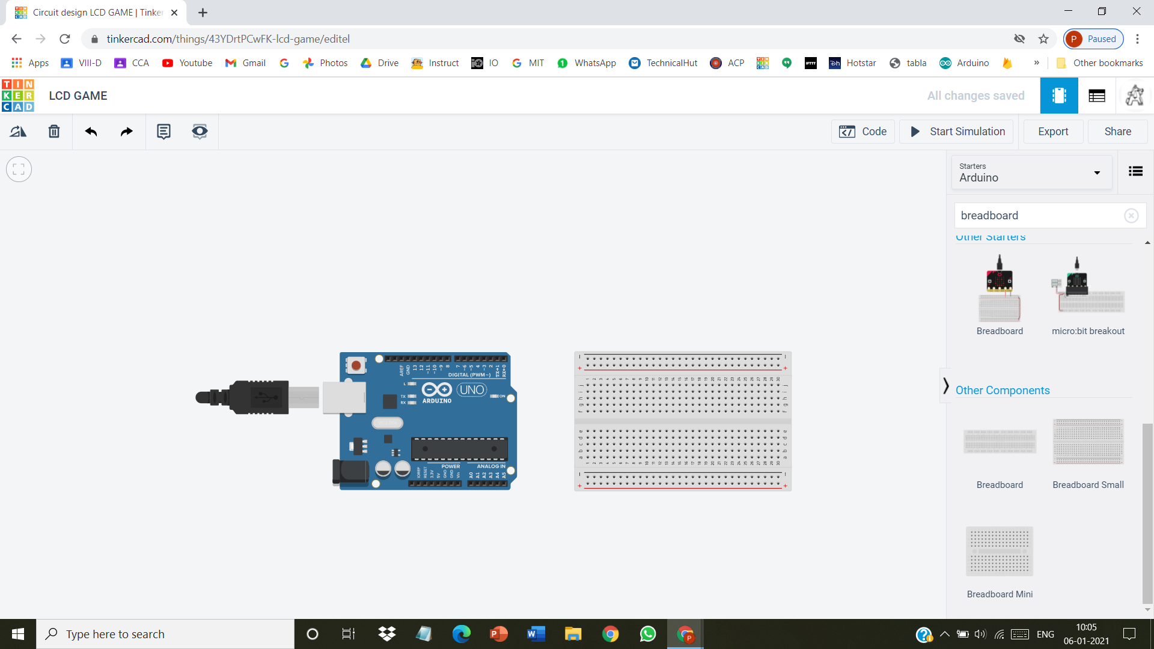Open the components list layout selector
Screen dimensions: 1154x649
1136,172
